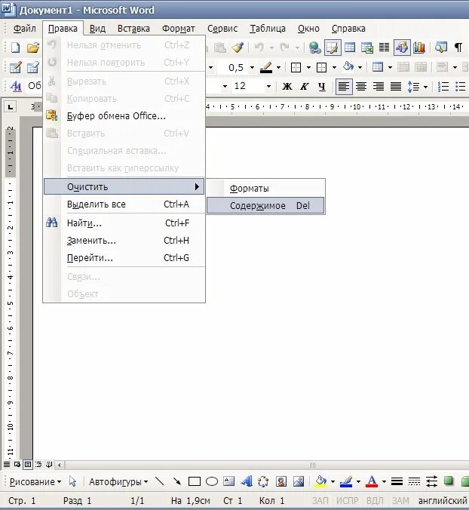Open the Рисование drawing menu button
The width and height of the screenshot is (469, 510).
click(x=35, y=481)
